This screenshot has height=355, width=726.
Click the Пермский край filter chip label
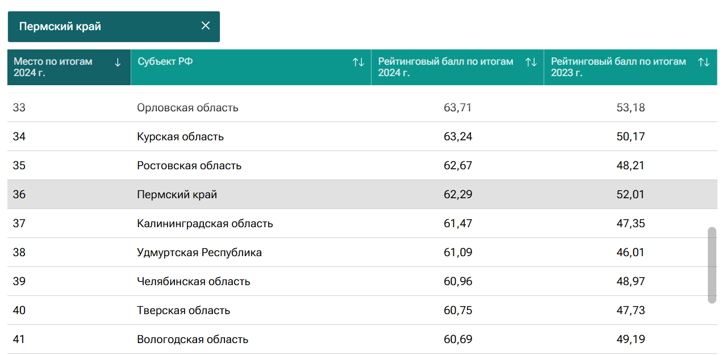[x=60, y=27]
